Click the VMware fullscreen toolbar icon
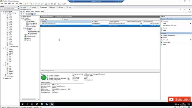 [x=52, y=4]
